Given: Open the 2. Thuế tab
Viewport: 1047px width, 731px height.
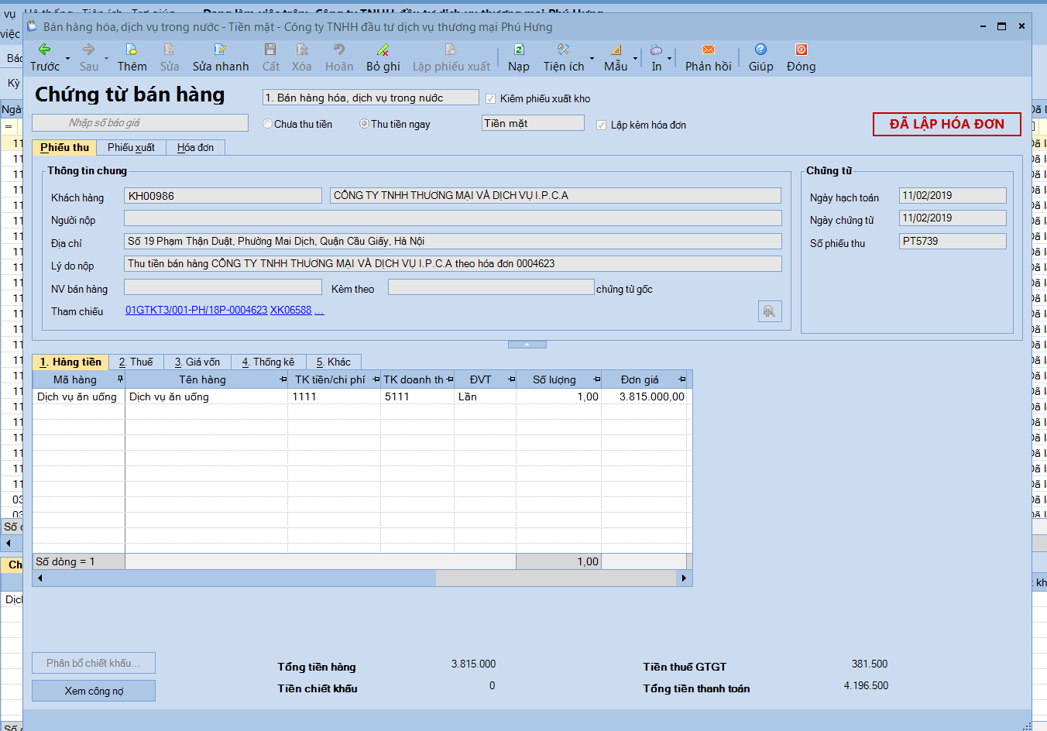Looking at the screenshot, I should tap(136, 362).
